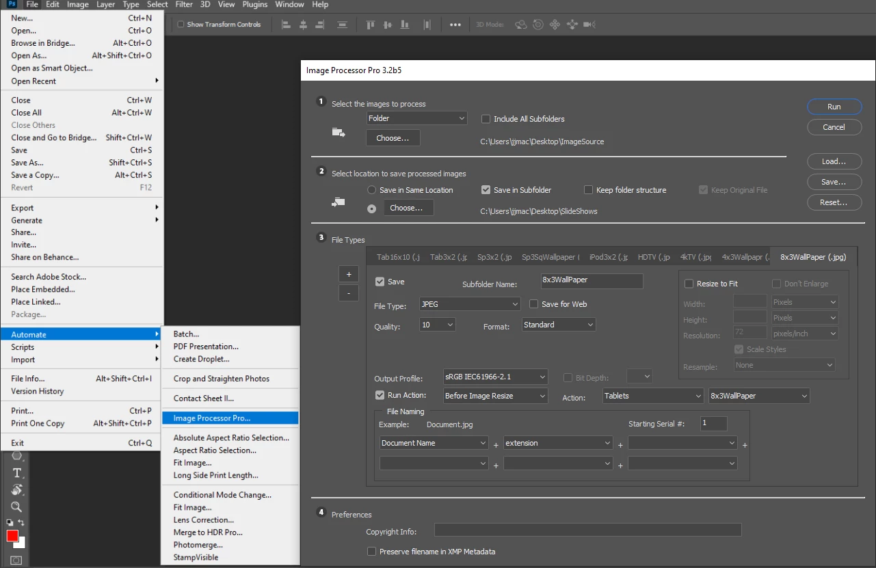Select the Type tool
This screenshot has width=876, height=568.
[x=17, y=473]
